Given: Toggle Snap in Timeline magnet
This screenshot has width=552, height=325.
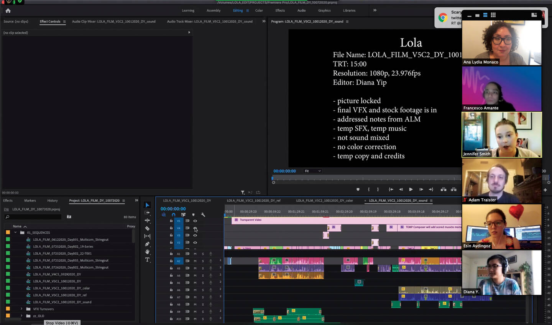Looking at the screenshot, I should [x=173, y=214].
